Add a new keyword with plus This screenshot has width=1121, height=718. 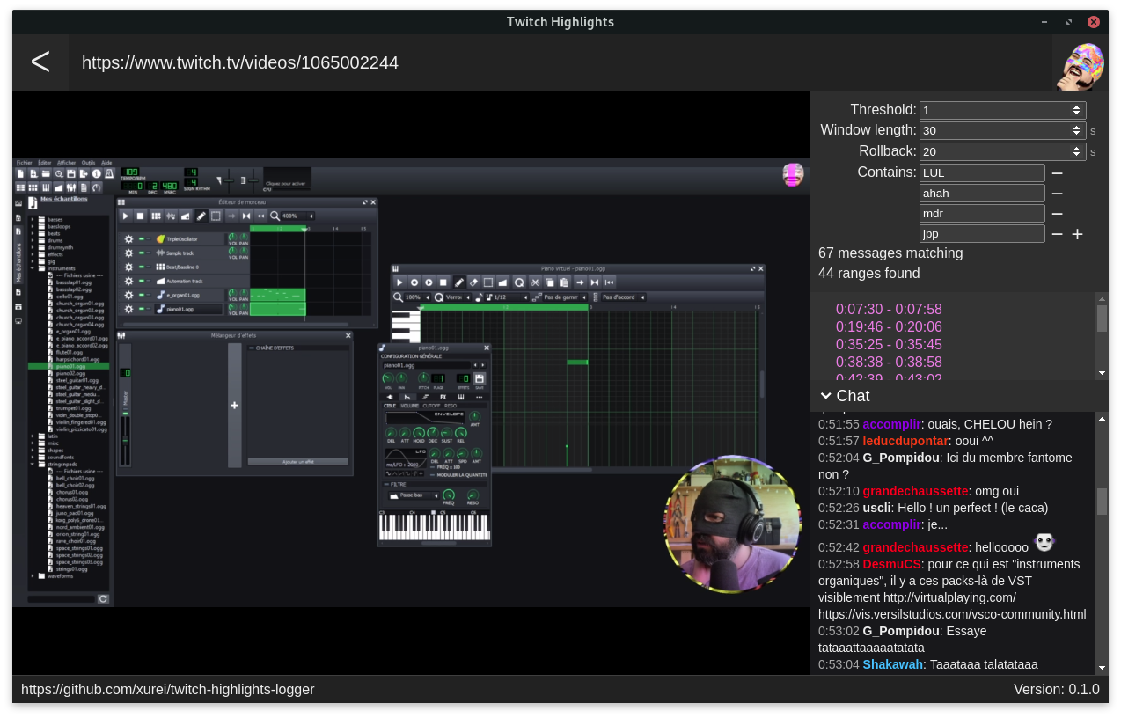[x=1077, y=234]
